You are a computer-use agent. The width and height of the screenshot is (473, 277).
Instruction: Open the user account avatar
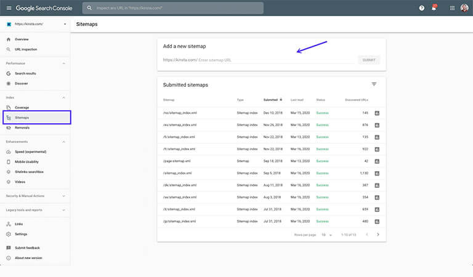pyautogui.click(x=464, y=8)
